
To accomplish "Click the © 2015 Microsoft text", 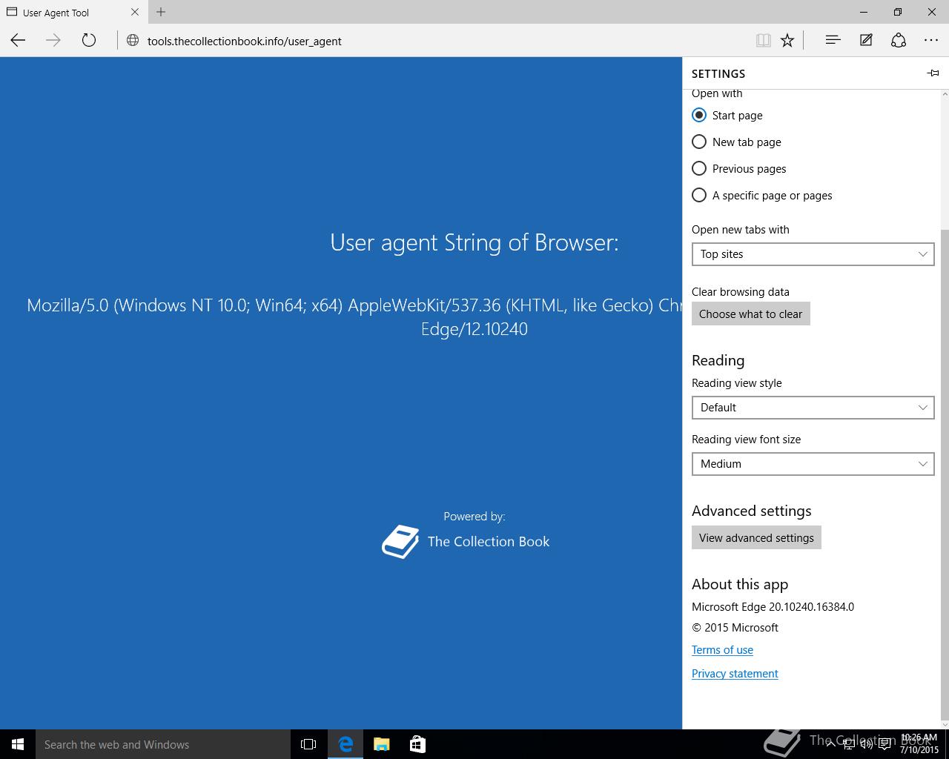I will [x=735, y=628].
